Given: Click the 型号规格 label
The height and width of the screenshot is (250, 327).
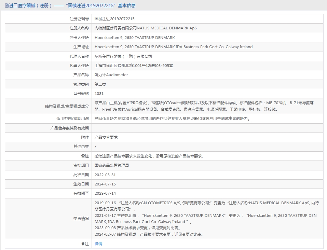Looking at the screenshot, I should (x=81, y=94).
